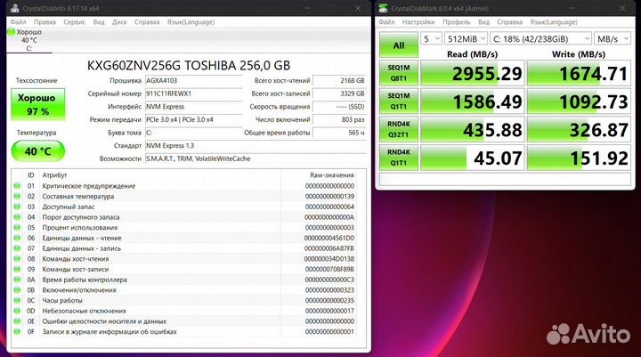Click status dot for Включения/отключения
The width and height of the screenshot is (641, 357).
pyautogui.click(x=17, y=290)
